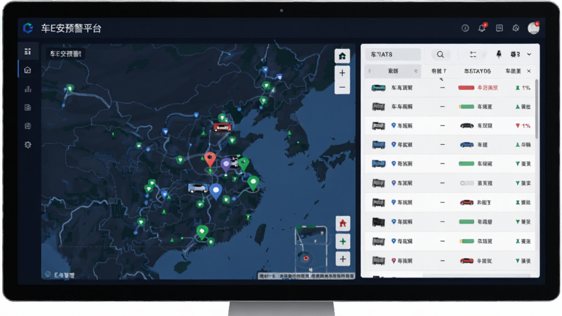This screenshot has width=562, height=316.
Task: Open the table grid icon in the left sidebar
Action: (x=27, y=126)
